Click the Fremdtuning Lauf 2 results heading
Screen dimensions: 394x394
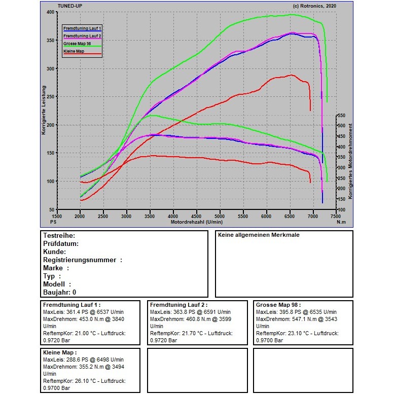click(178, 305)
